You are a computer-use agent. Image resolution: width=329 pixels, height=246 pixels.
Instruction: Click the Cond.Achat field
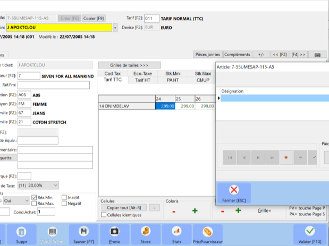[46, 212]
